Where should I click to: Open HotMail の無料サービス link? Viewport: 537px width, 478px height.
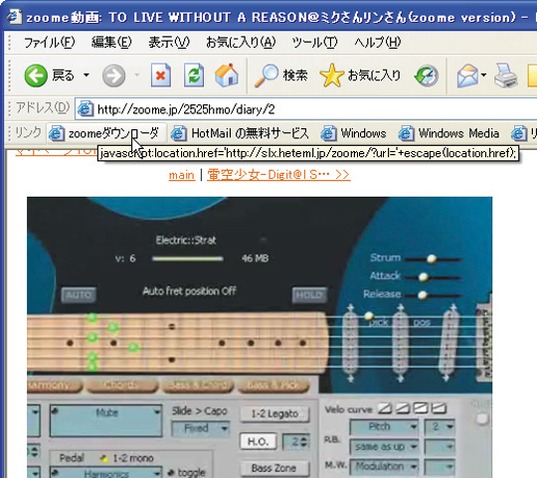240,133
